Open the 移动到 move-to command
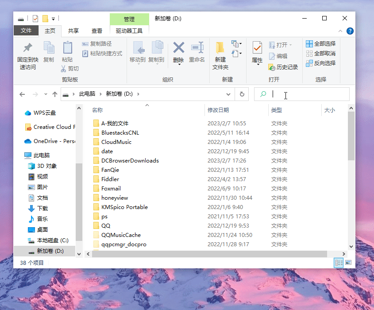Viewport: 374px width, 310px height. coord(138,53)
